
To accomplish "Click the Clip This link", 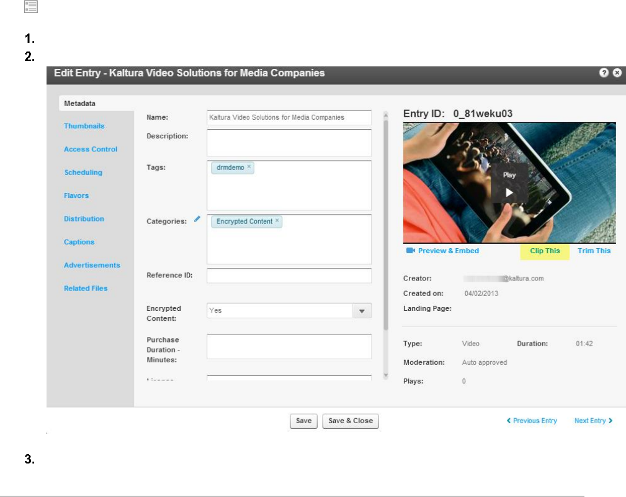I will coord(545,251).
